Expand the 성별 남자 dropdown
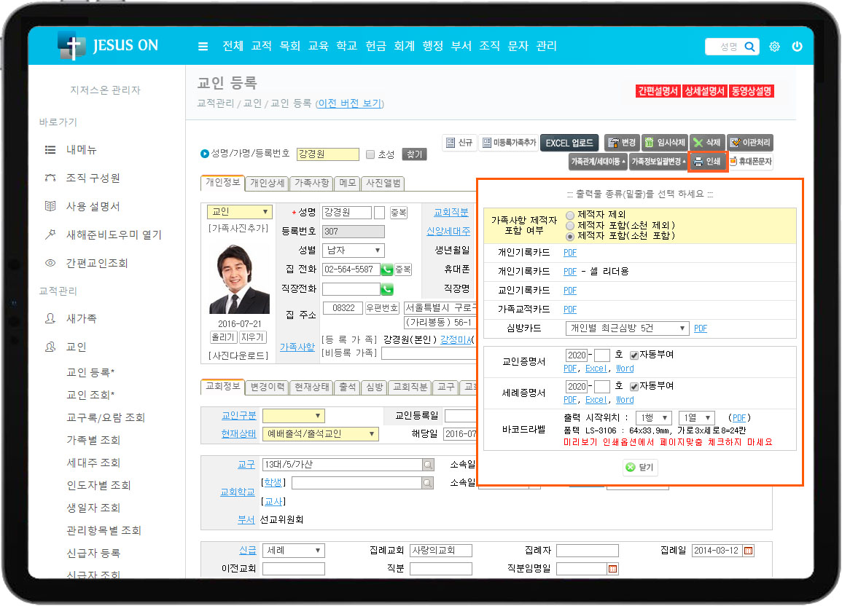This screenshot has height=606, width=842. [353, 251]
